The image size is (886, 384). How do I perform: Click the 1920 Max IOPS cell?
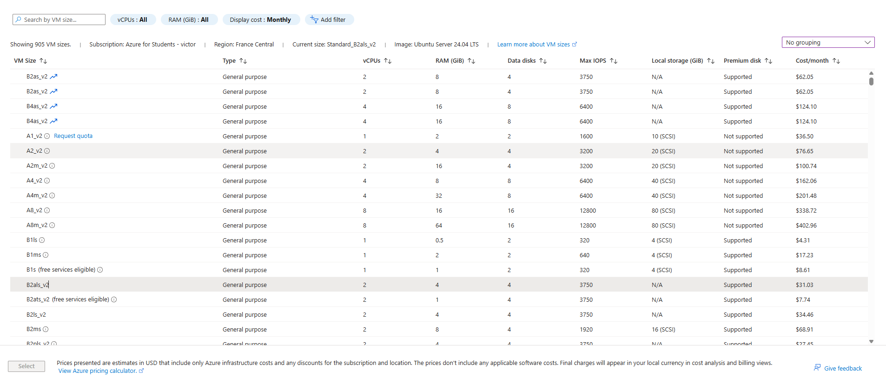point(586,329)
